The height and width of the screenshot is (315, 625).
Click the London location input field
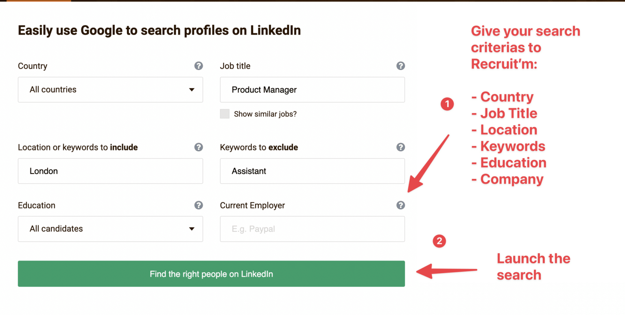110,171
